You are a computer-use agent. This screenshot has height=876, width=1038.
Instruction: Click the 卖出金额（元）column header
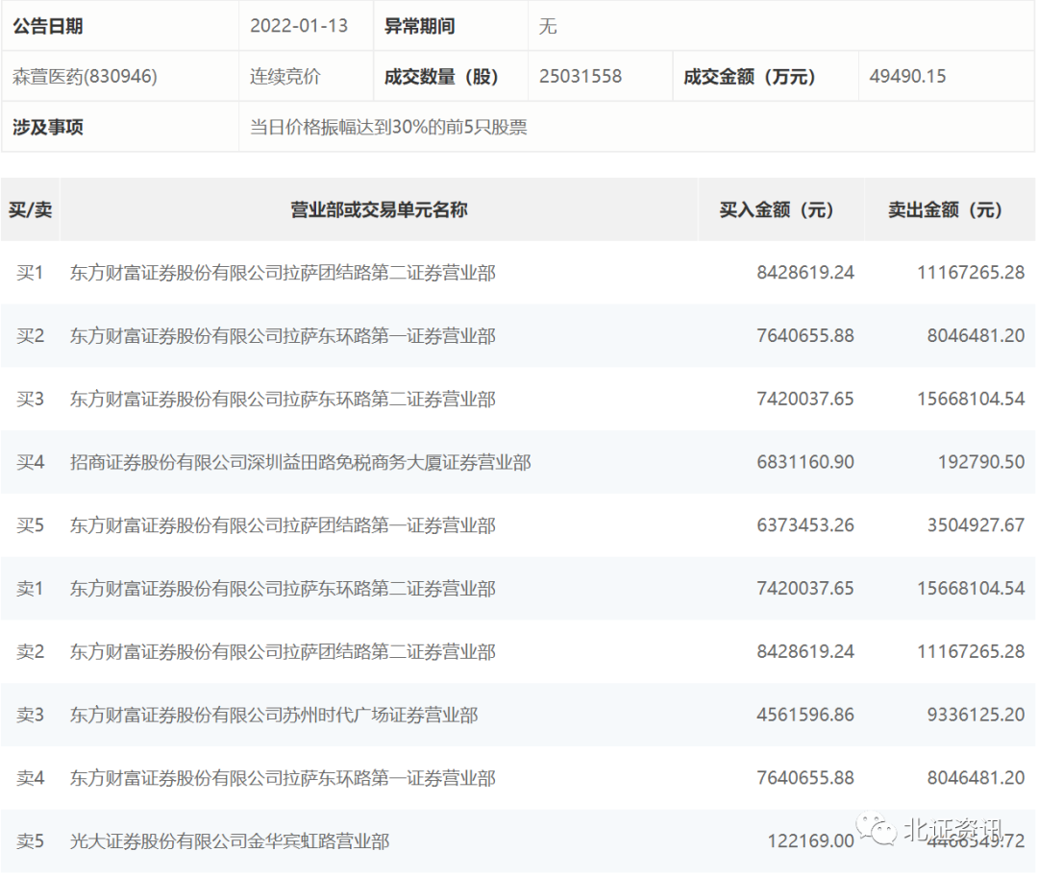[x=946, y=209]
